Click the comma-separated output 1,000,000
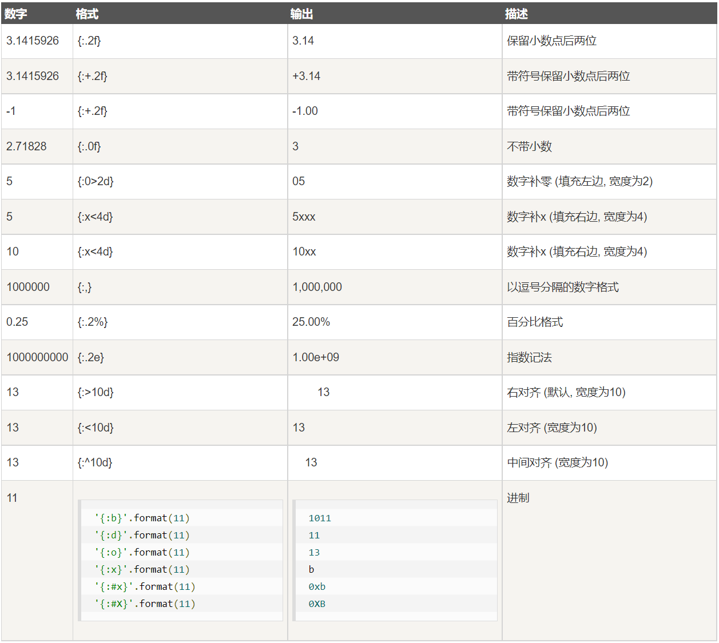The width and height of the screenshot is (719, 643). pos(317,287)
